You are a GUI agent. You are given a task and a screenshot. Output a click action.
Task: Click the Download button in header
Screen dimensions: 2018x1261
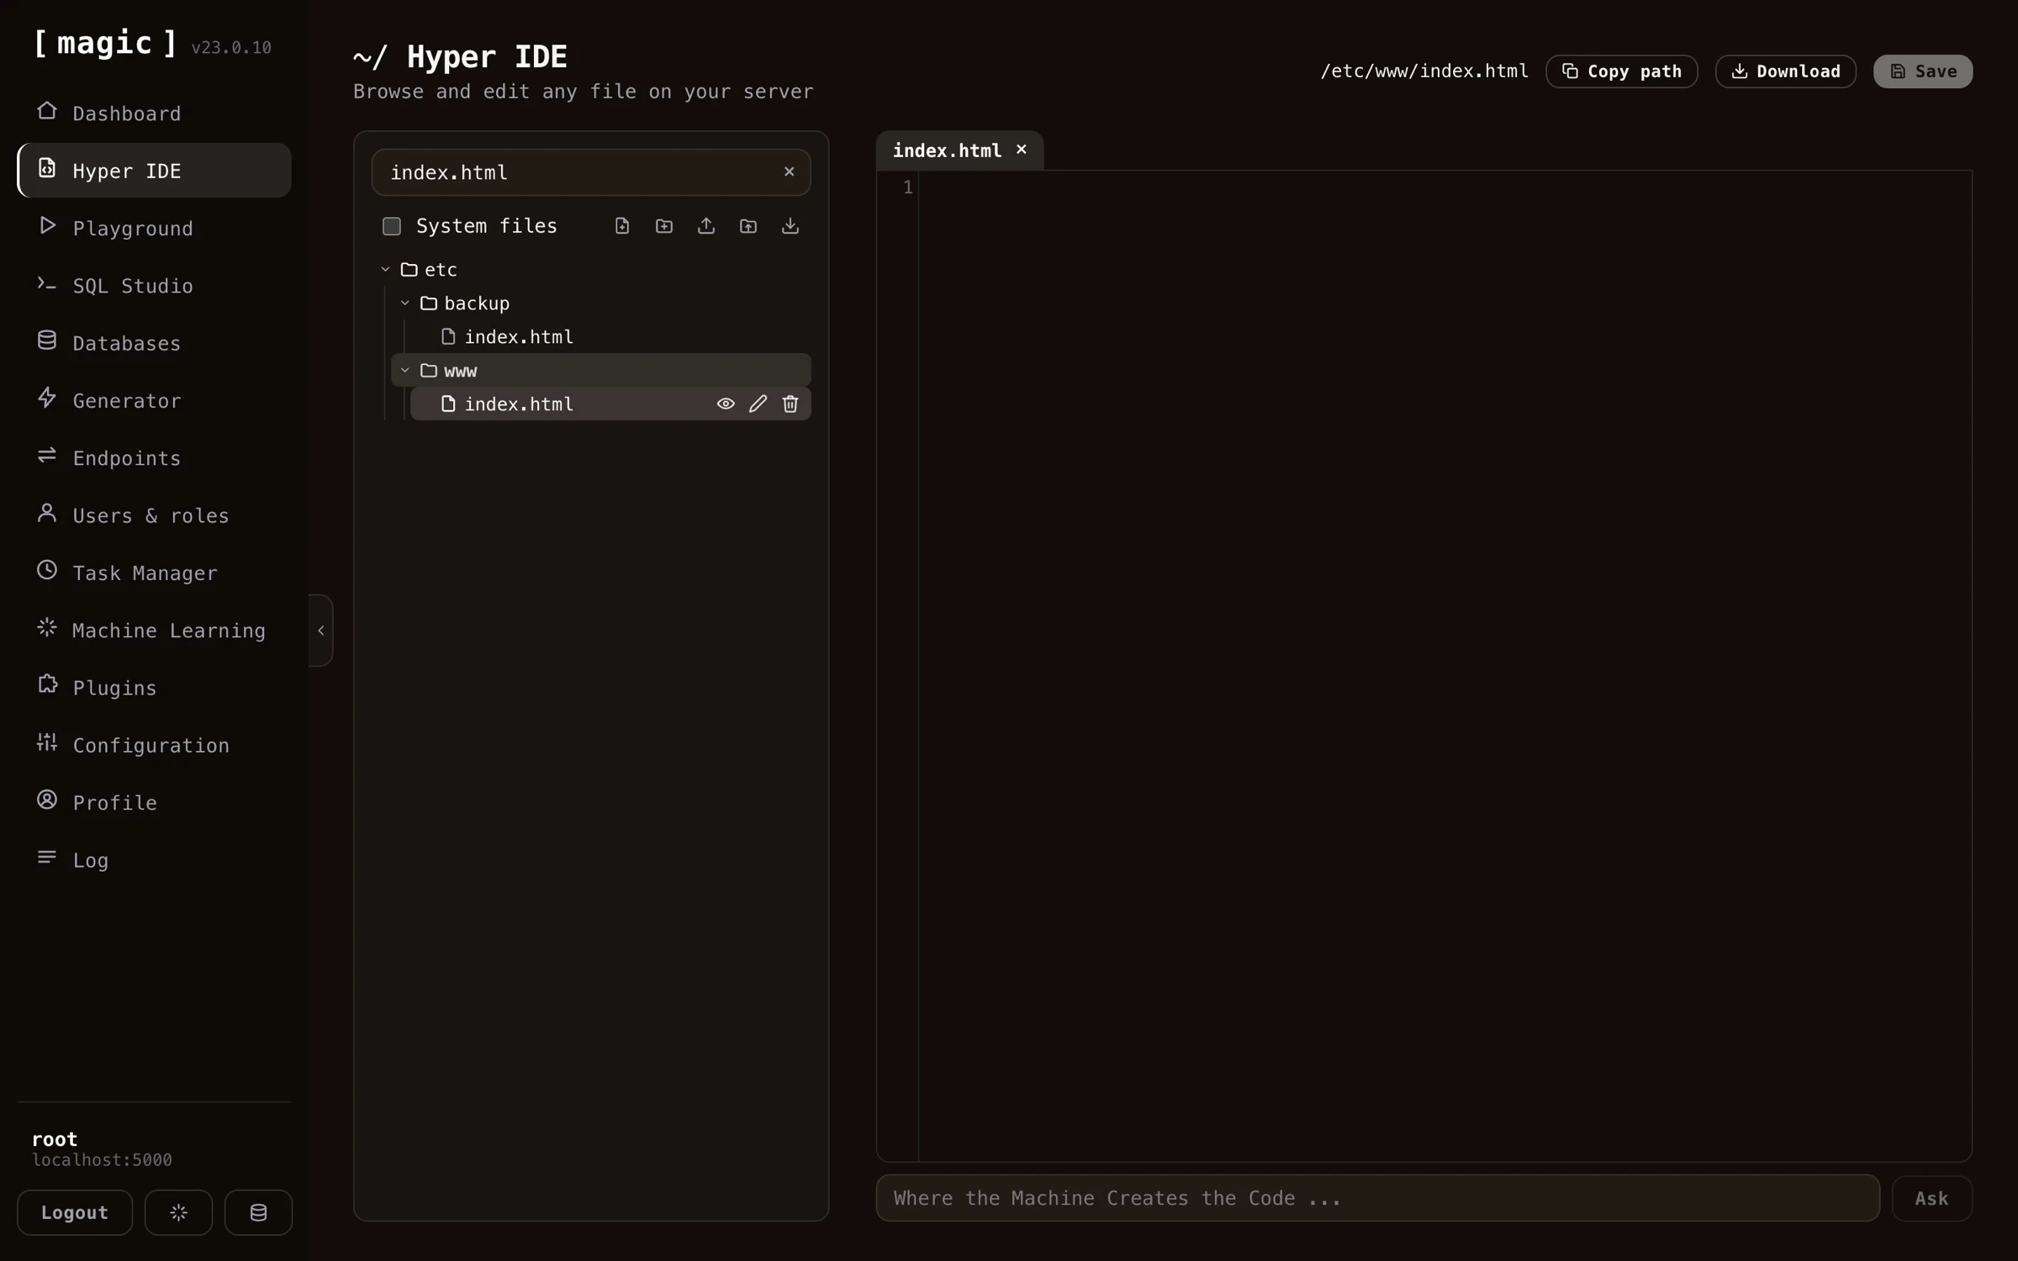(1785, 71)
